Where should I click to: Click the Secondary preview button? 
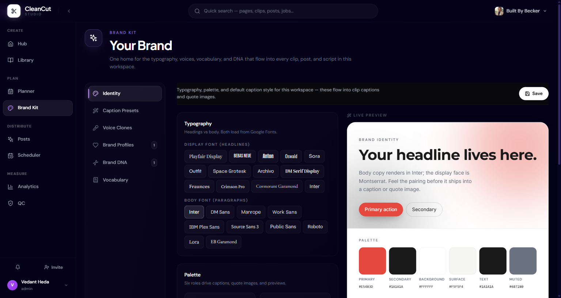[424, 210]
